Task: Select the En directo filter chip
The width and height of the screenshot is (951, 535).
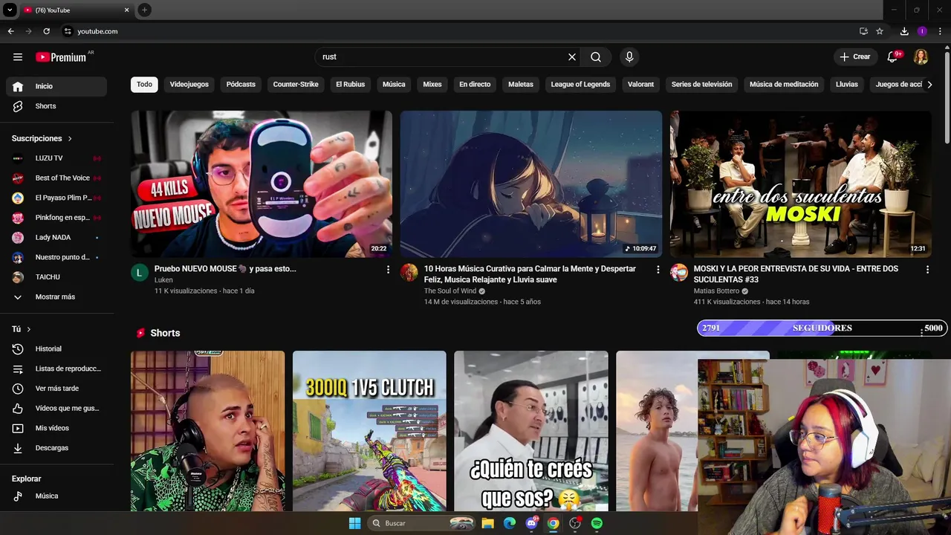Action: (475, 85)
